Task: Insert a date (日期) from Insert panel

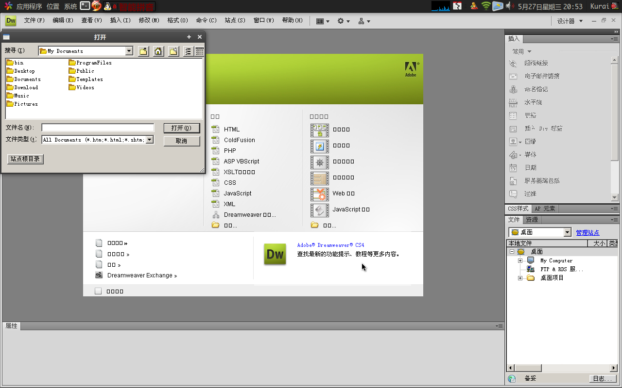Action: 513,168
